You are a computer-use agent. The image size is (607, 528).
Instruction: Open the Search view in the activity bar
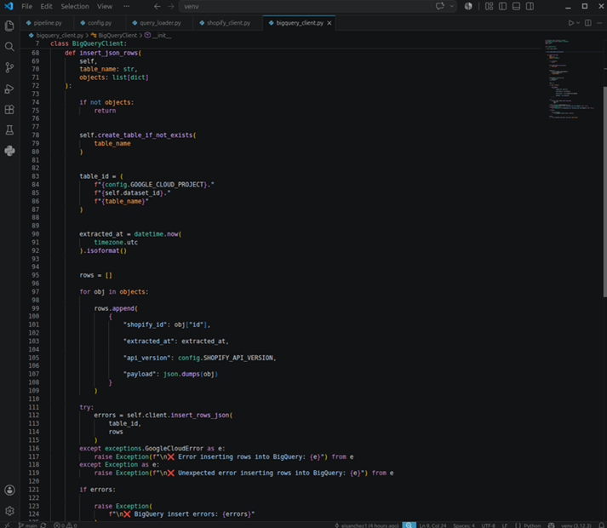[x=9, y=47]
